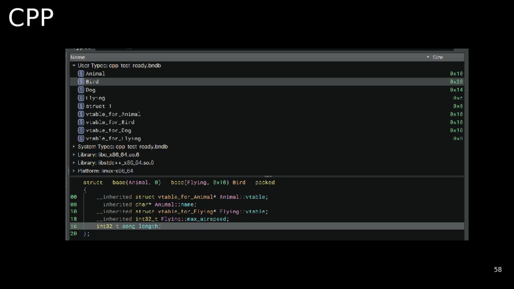Click the struct icon for vtable_for_Flying
The image size is (514, 289).
tap(81, 138)
